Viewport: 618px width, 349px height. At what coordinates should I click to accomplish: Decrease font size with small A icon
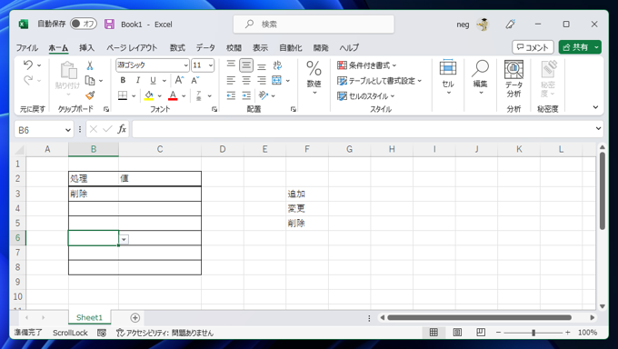pos(195,80)
